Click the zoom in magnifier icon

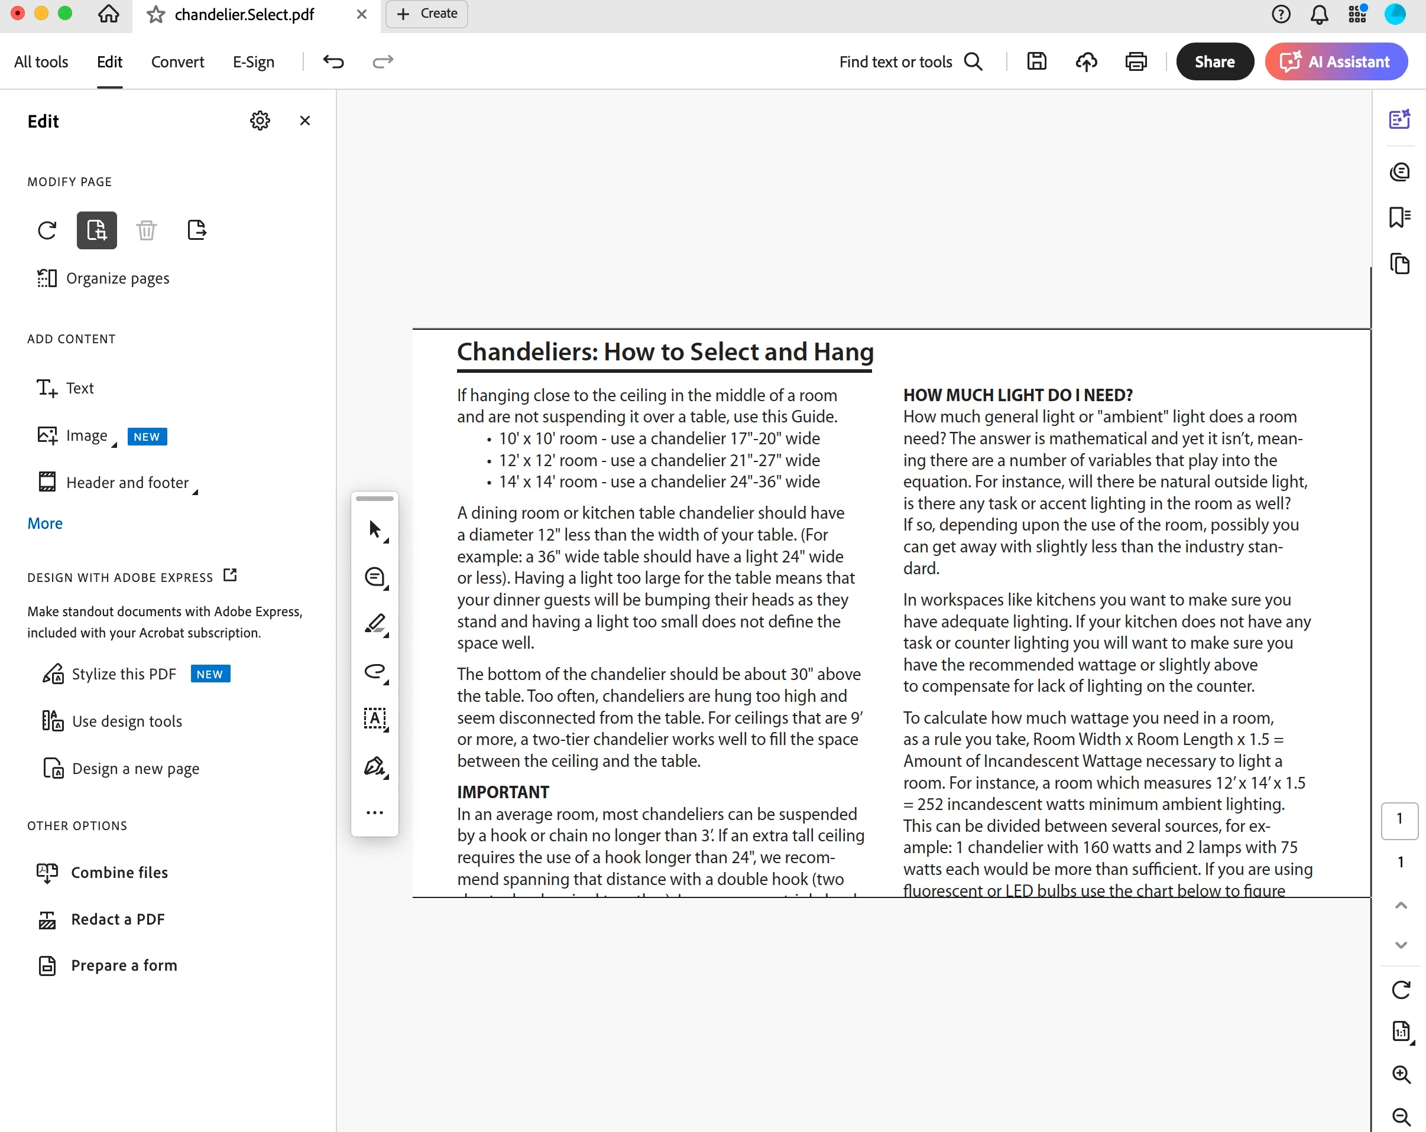tap(1400, 1074)
